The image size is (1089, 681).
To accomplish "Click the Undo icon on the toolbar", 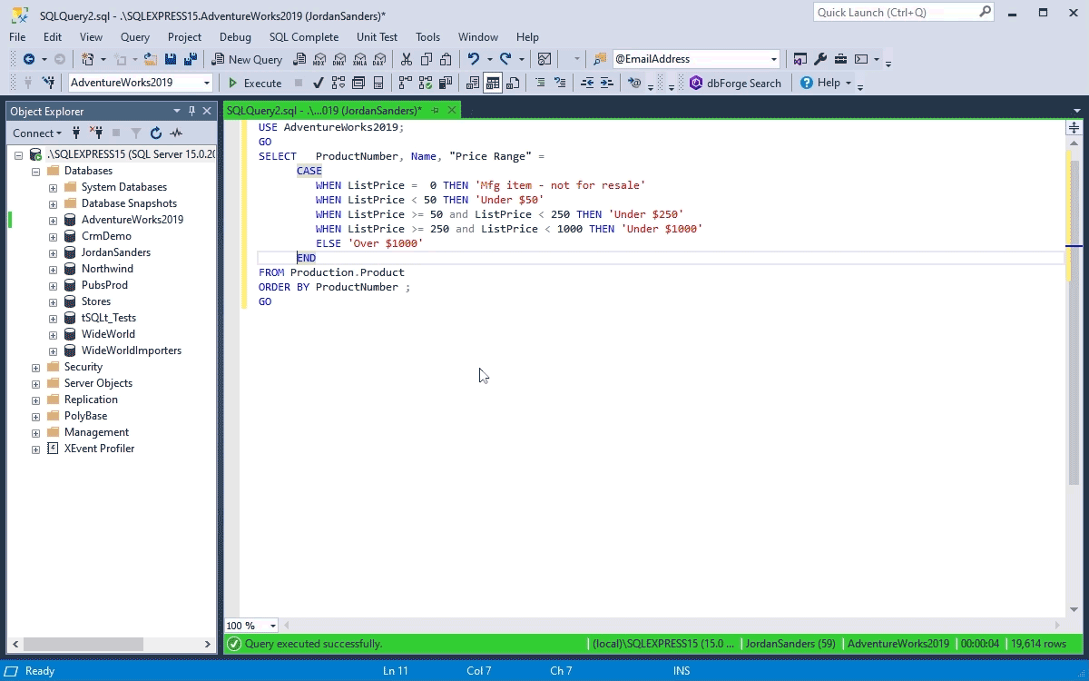I will tap(472, 58).
